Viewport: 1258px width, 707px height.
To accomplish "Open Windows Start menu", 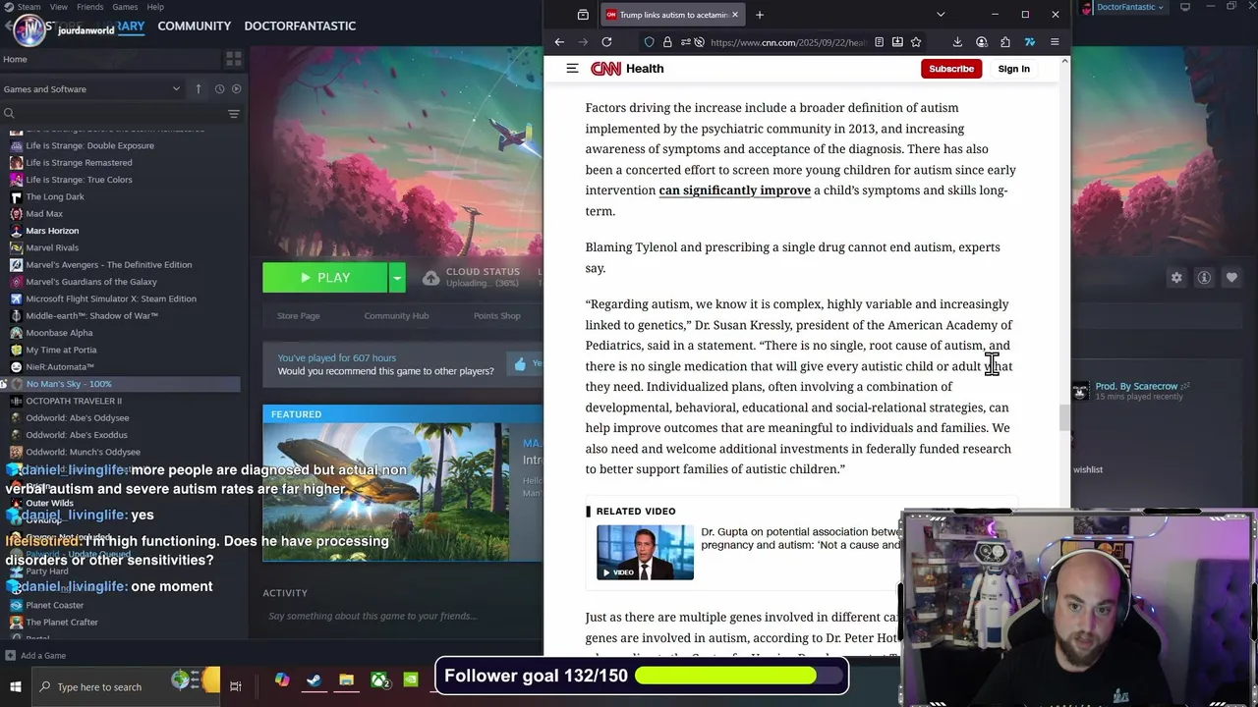I will (x=16, y=686).
